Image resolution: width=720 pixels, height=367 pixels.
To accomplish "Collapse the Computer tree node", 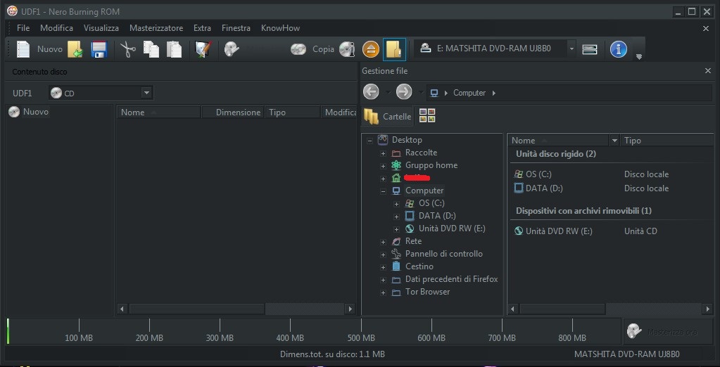I will (383, 191).
